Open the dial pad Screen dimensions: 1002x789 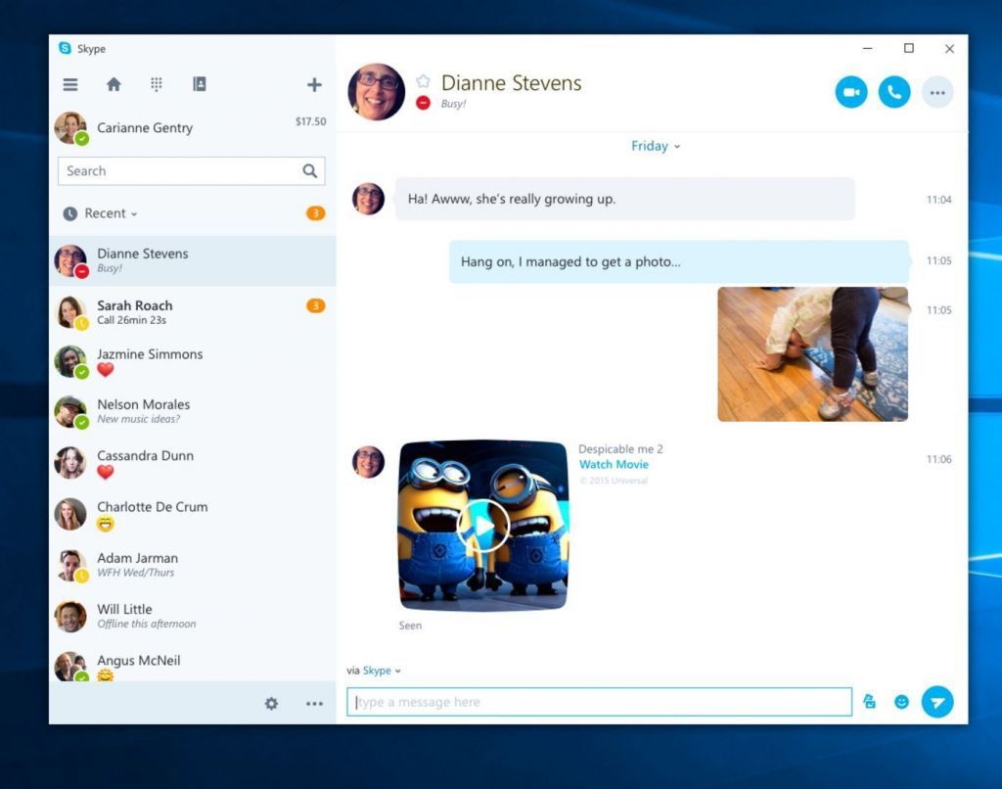point(157,85)
